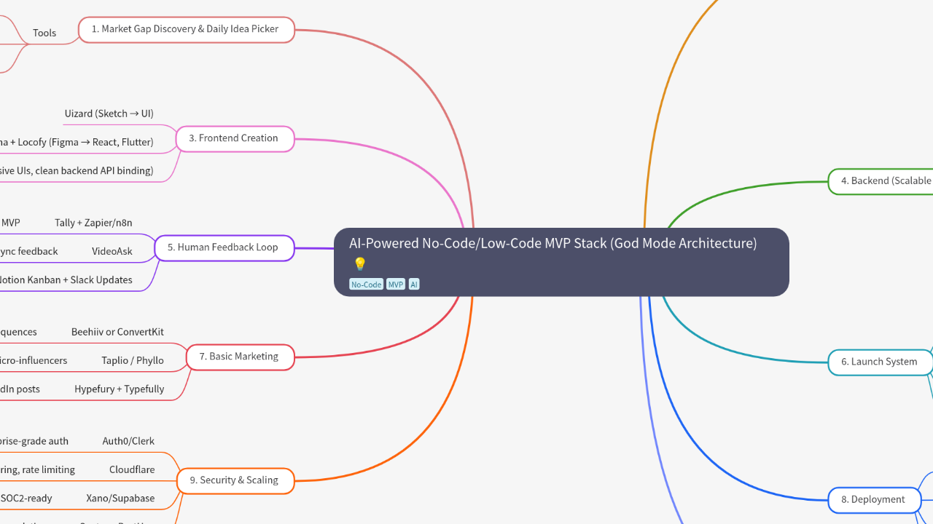Viewport: 933px width, 524px height.
Task: Click the micro-influencers text
Action: click(x=34, y=360)
